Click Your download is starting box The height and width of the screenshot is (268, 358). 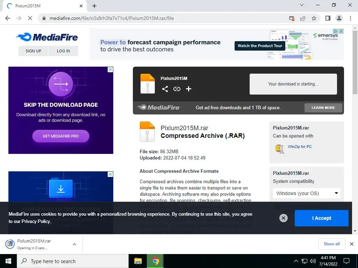tap(293, 84)
